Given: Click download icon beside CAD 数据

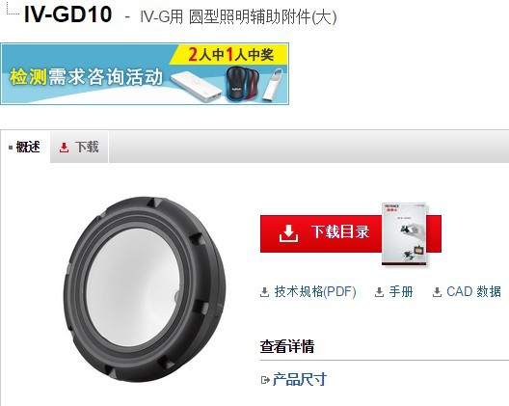Looking at the screenshot, I should point(437,292).
